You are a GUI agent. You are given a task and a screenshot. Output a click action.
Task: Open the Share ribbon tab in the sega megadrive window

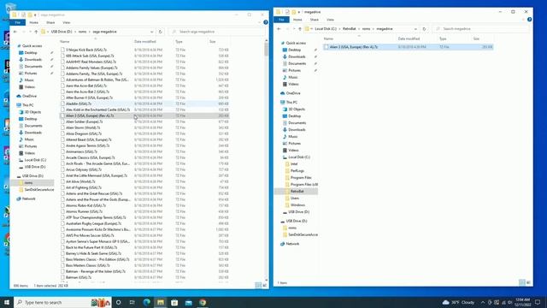pos(50,23)
